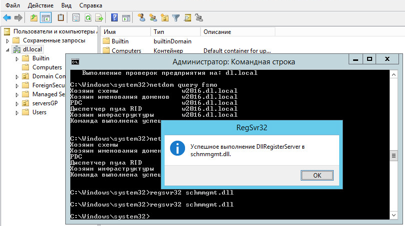Select the Builtin row name in the list
Viewport: 405px width, 226px height.
(120, 41)
